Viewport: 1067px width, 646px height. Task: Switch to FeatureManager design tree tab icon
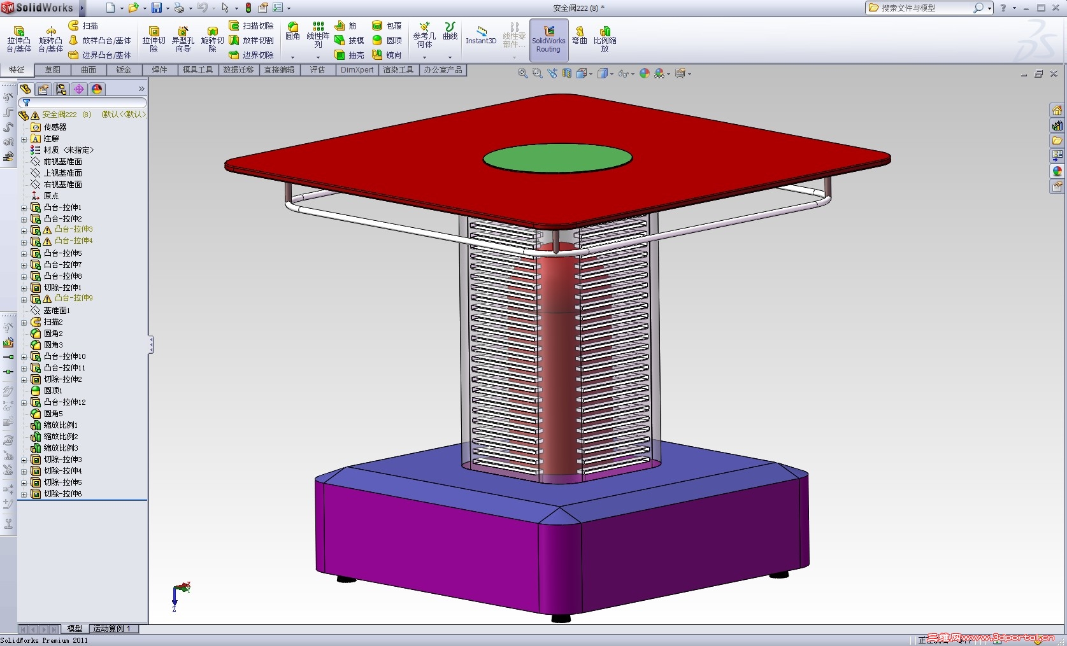pyautogui.click(x=25, y=89)
